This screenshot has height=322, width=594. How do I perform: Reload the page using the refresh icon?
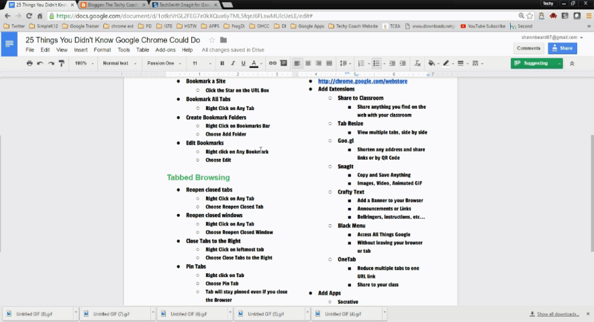(30, 15)
